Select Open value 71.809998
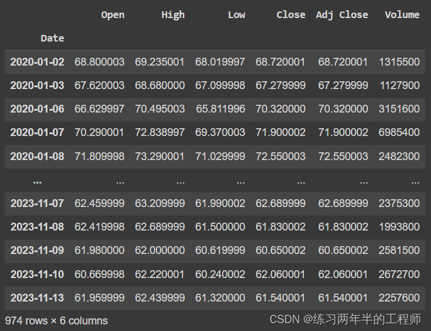Image resolution: width=431 pixels, height=331 pixels. pos(99,156)
